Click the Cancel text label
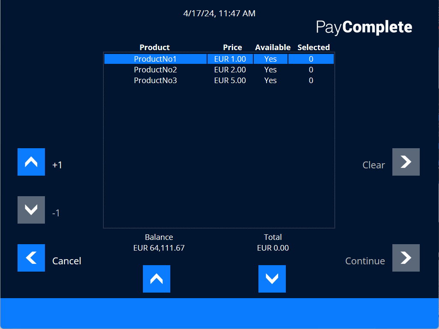The height and width of the screenshot is (329, 439). 67,261
